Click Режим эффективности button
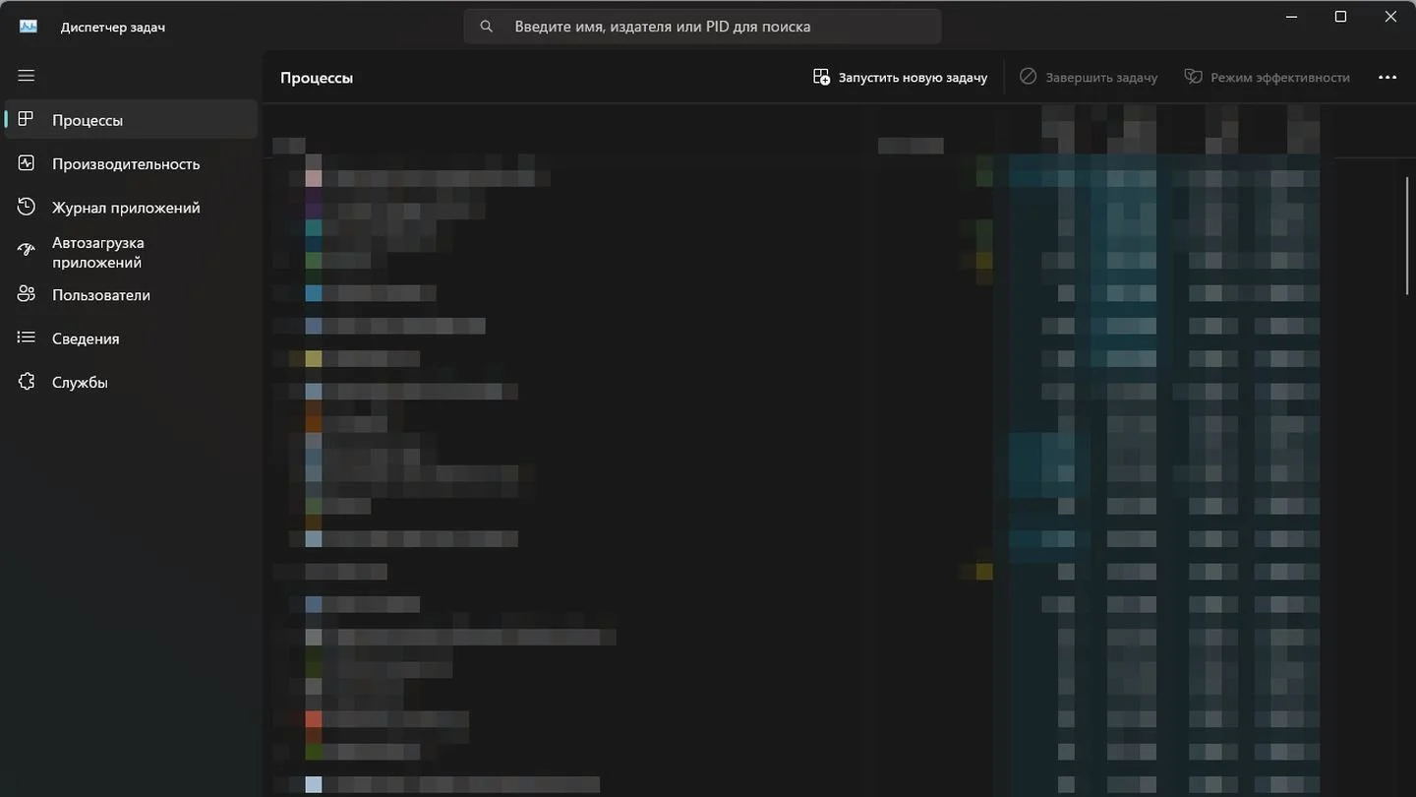Viewport: 1416px width, 797px height. tap(1267, 77)
